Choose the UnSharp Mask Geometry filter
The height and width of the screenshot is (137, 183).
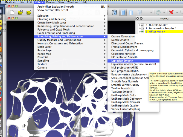click(128, 99)
